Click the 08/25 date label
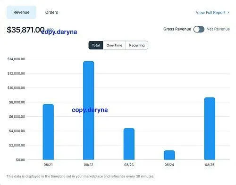236x185 pixels. coord(210,165)
